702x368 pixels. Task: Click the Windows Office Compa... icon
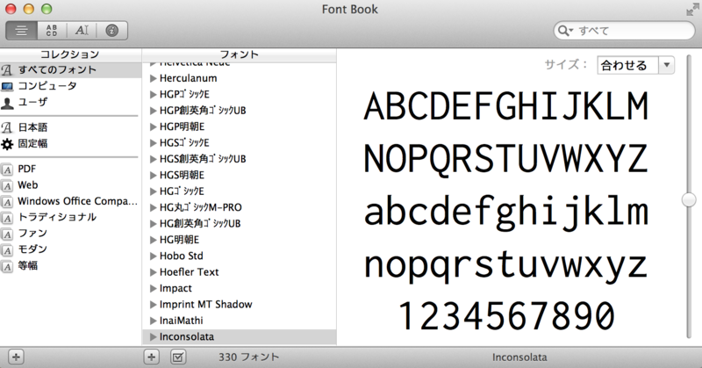pos(7,202)
